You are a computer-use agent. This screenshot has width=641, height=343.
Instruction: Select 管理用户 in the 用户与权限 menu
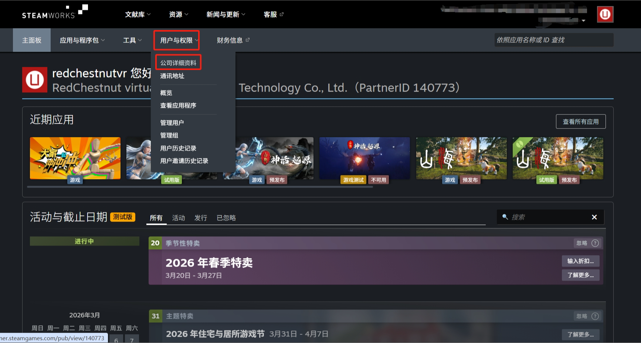click(x=172, y=122)
